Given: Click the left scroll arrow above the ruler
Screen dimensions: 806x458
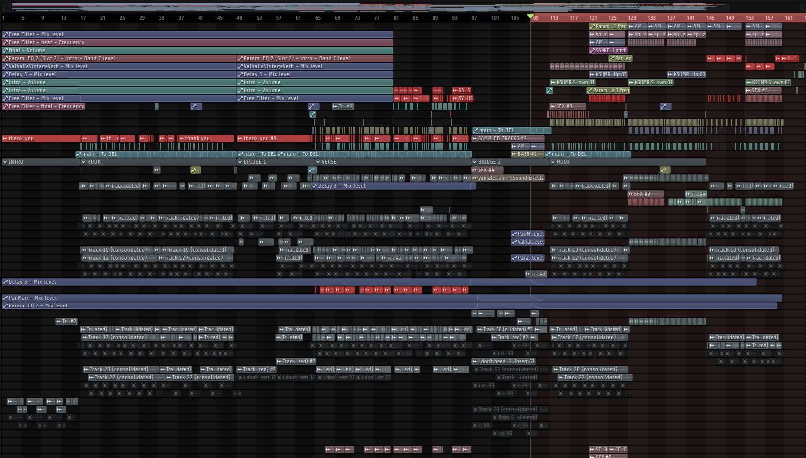Looking at the screenshot, I should (5, 7).
